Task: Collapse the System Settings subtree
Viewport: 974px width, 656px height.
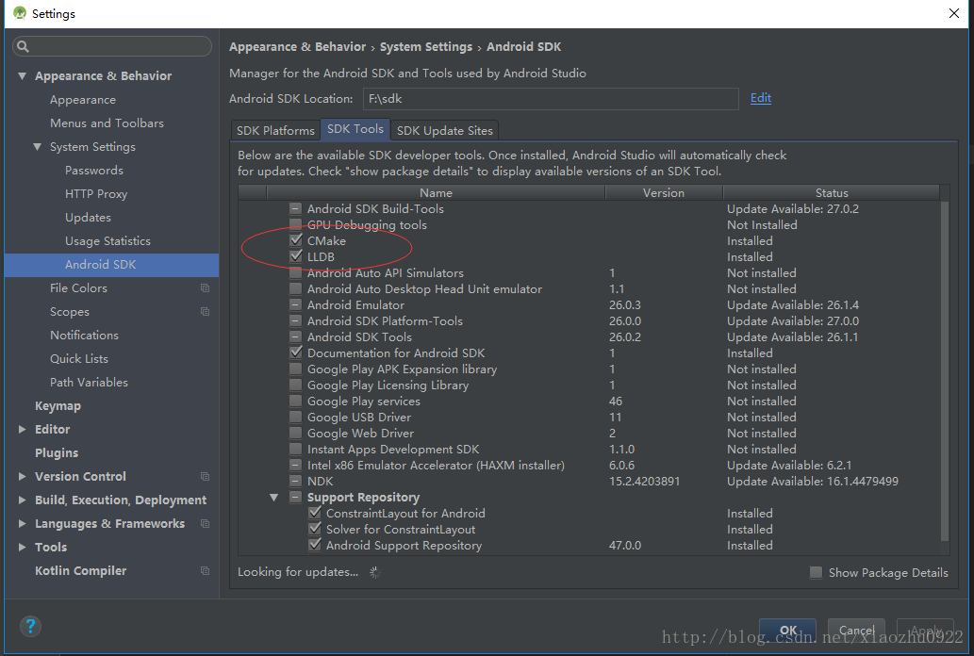Action: 38,147
